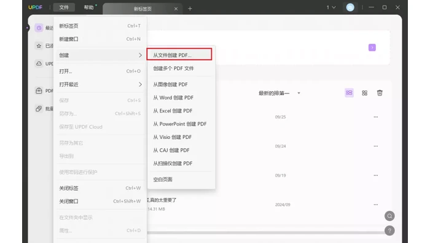
Task: Select 从 Excel 创建 PDF option
Action: [x=181, y=111]
